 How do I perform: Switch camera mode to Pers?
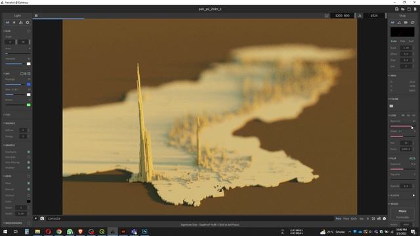point(339,218)
